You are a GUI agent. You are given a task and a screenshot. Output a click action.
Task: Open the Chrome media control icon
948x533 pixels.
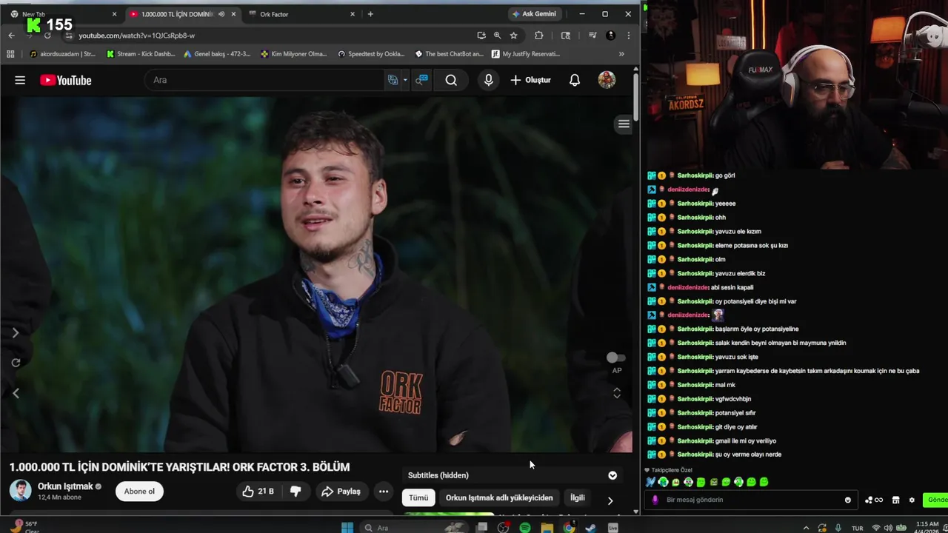(592, 35)
